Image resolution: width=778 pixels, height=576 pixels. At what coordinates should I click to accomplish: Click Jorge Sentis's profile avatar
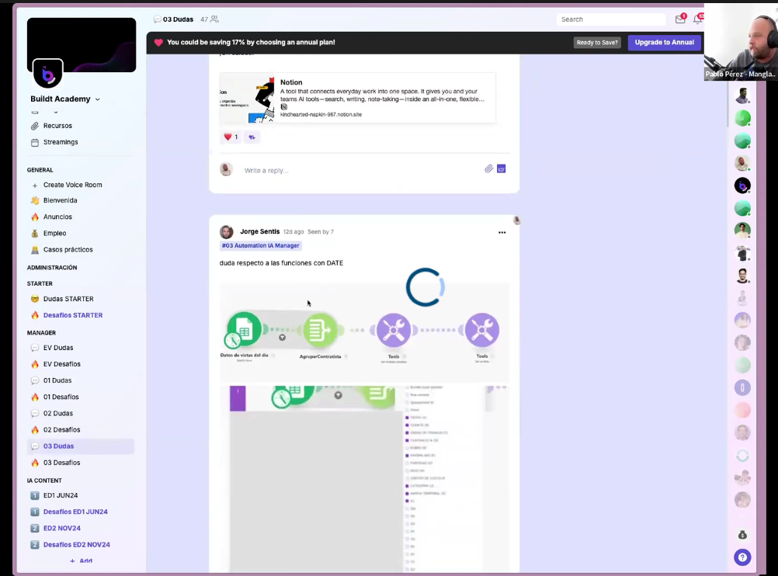(226, 232)
